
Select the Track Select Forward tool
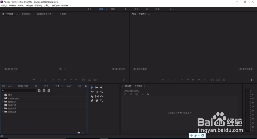[x=97, y=88]
